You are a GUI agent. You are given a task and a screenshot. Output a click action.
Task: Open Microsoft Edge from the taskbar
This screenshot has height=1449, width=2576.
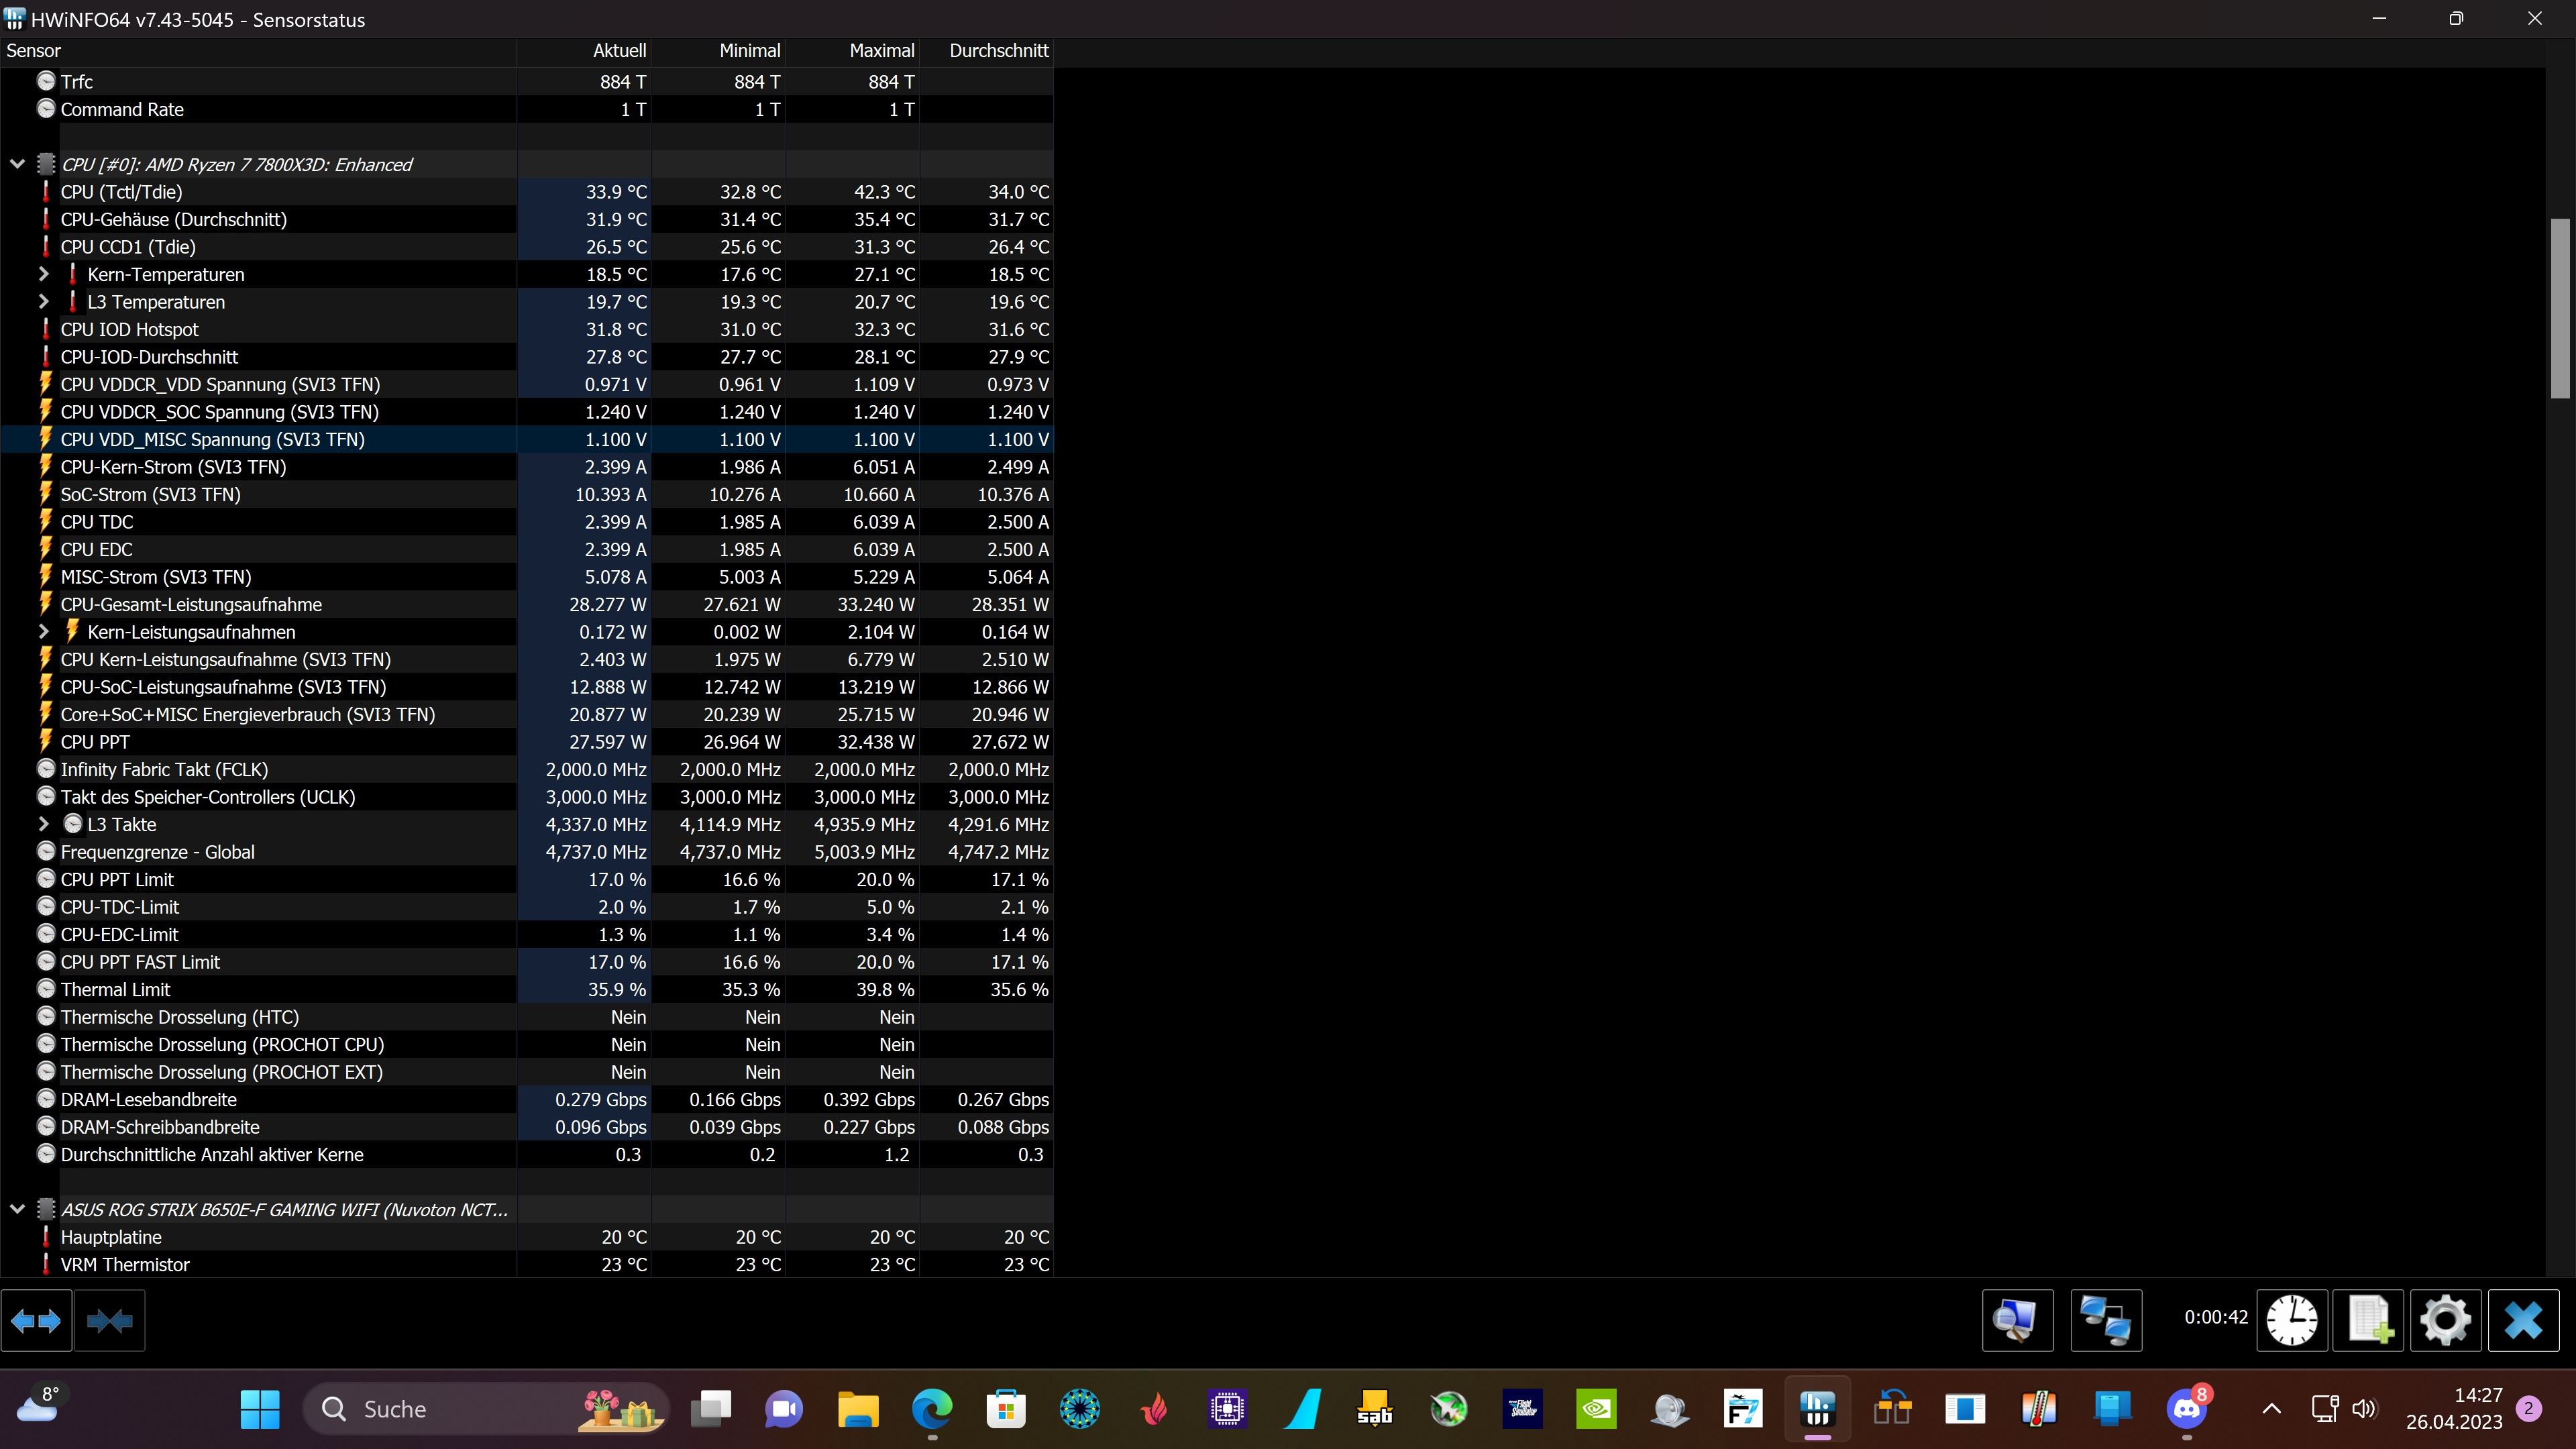(932, 1409)
